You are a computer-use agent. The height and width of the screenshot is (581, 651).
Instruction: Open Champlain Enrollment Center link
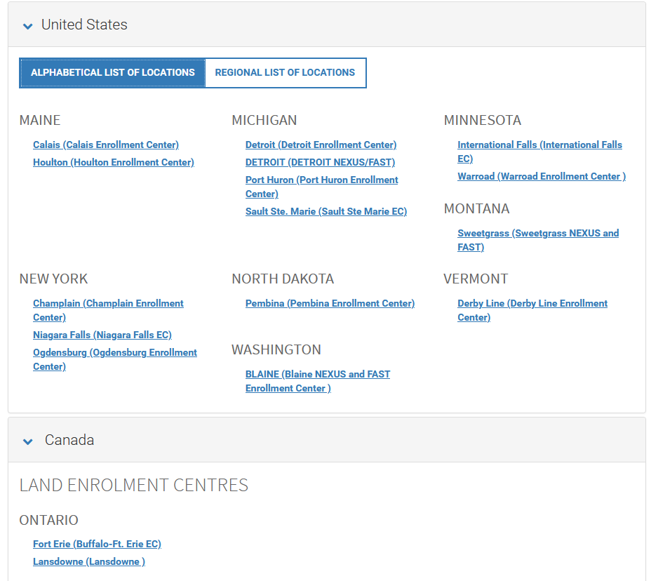point(108,304)
